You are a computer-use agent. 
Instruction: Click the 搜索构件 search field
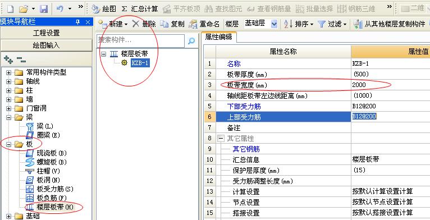[x=141, y=40]
